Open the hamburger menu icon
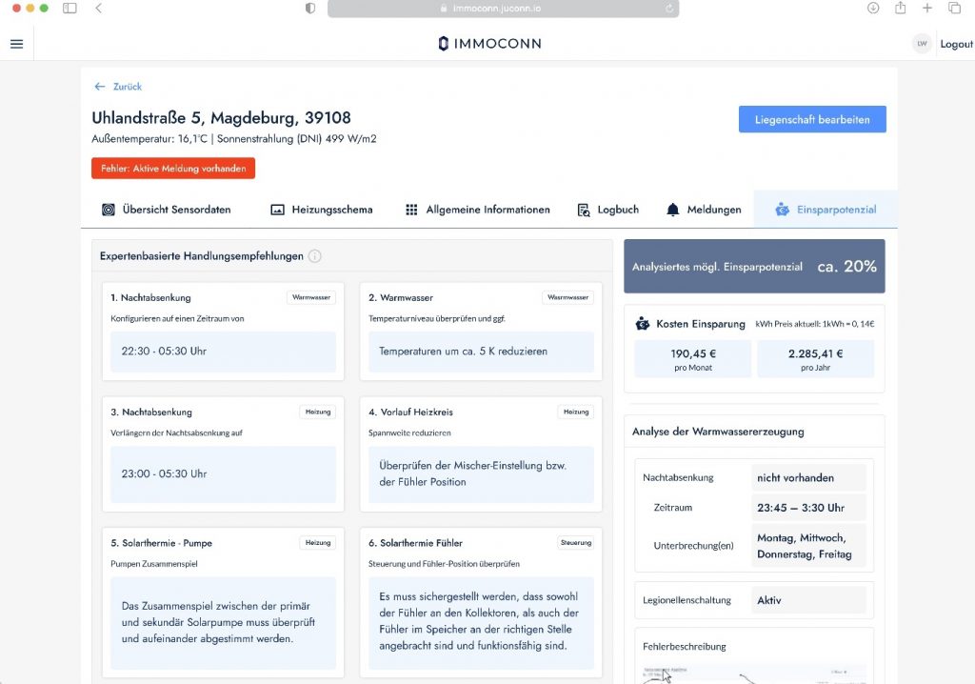The width and height of the screenshot is (975, 684). tap(16, 44)
